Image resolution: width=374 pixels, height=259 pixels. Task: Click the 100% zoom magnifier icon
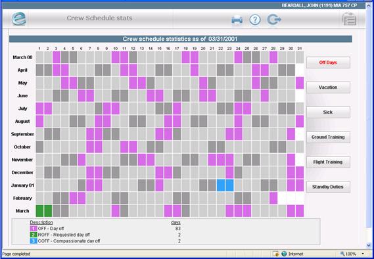[342, 254]
